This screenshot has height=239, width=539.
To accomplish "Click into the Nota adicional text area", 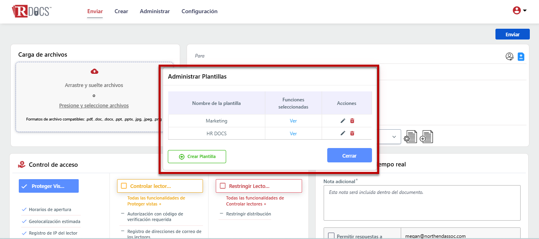I will 422,203.
